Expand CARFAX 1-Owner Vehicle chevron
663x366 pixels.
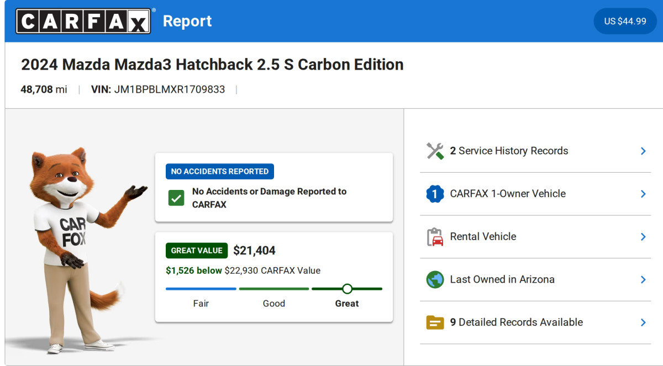point(643,194)
